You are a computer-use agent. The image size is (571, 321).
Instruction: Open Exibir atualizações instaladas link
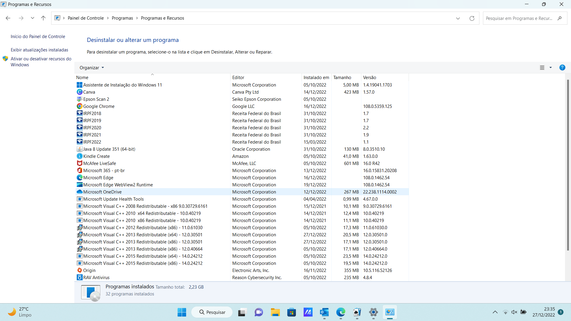tap(40, 50)
